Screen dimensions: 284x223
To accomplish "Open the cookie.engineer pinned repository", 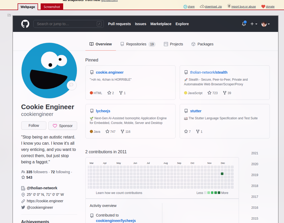I will pyautogui.click(x=110, y=72).
